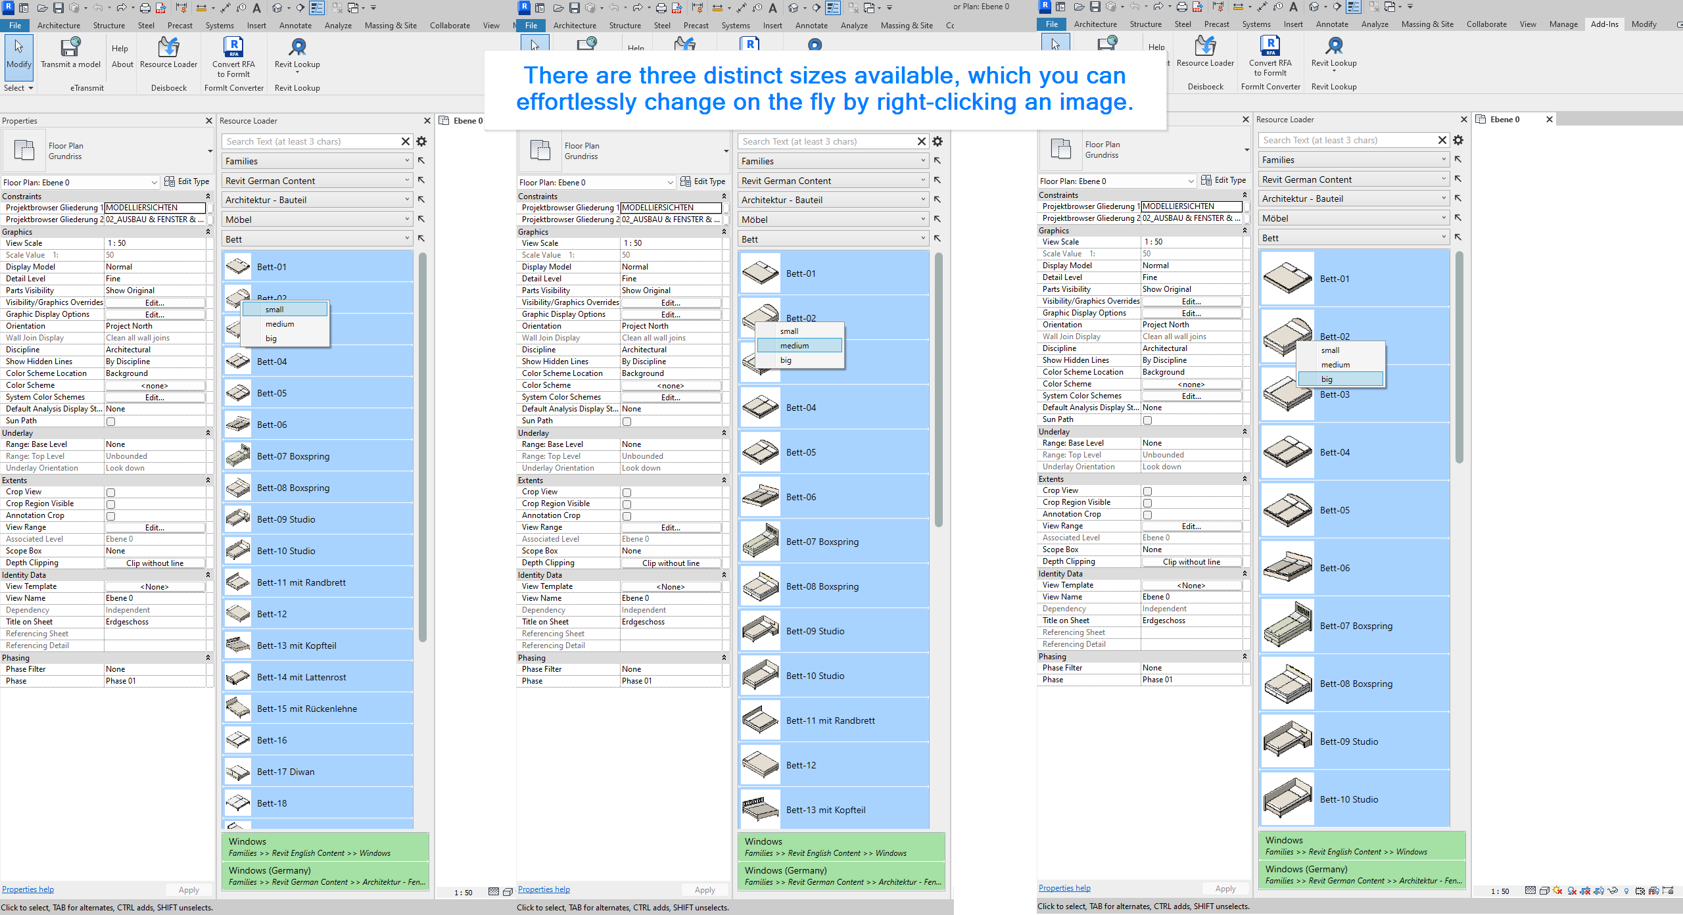This screenshot has height=915, width=1683.
Task: Clear the Resource Loader search text
Action: pos(406,141)
